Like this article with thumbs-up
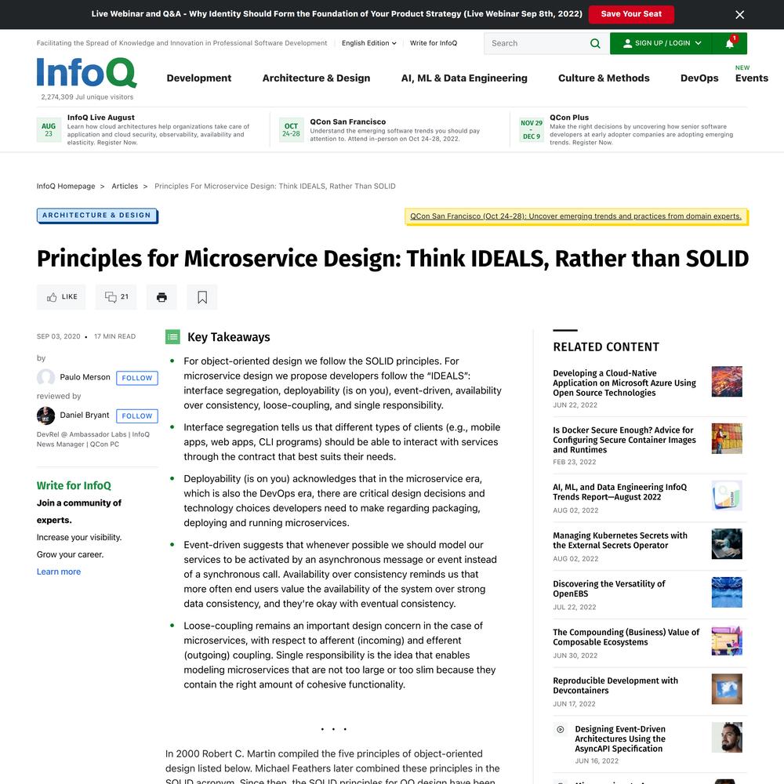This screenshot has width=784, height=784. pyautogui.click(x=61, y=297)
